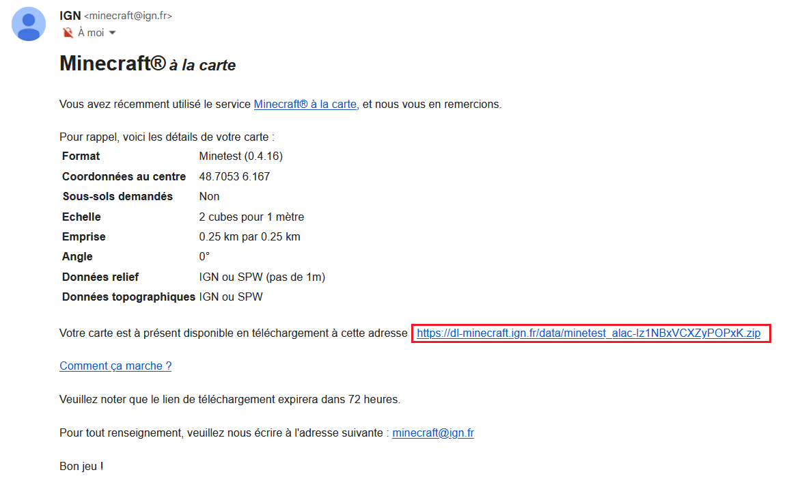Open the "Comment ça marche ?" link
Screen dimensions: 789x494
[x=115, y=366]
